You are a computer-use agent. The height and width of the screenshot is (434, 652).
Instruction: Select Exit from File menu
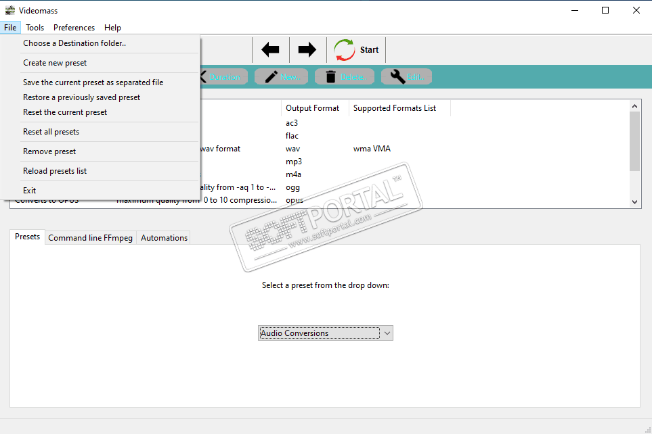coord(100,190)
